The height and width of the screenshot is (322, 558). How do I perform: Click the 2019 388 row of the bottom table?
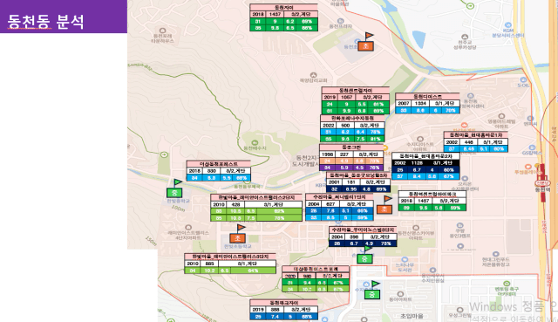pos(283,310)
